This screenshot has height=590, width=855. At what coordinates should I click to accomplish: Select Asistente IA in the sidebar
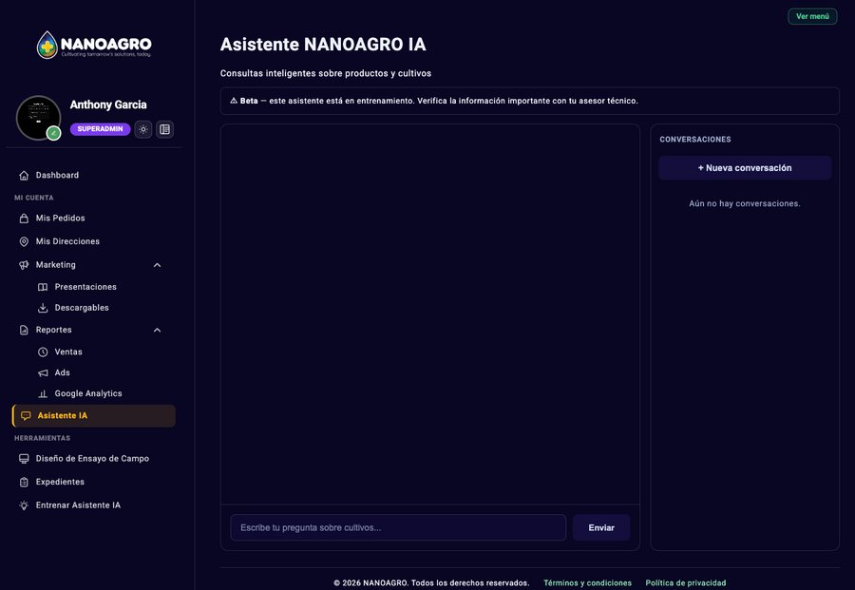(x=94, y=415)
